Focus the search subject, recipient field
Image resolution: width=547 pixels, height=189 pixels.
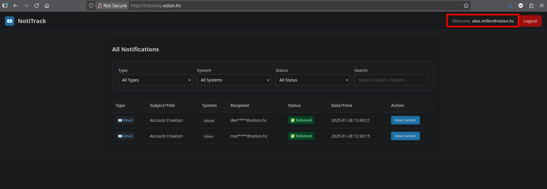[391, 80]
